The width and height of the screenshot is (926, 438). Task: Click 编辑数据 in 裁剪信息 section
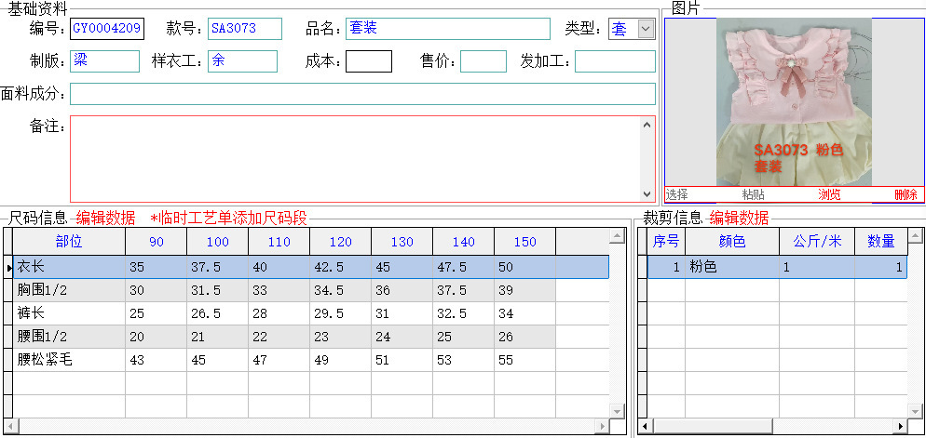coord(740,219)
